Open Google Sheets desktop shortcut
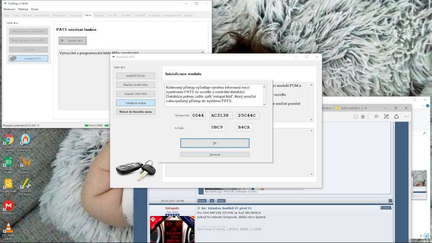Viewport: 432px width, 243px height. [x=8, y=163]
